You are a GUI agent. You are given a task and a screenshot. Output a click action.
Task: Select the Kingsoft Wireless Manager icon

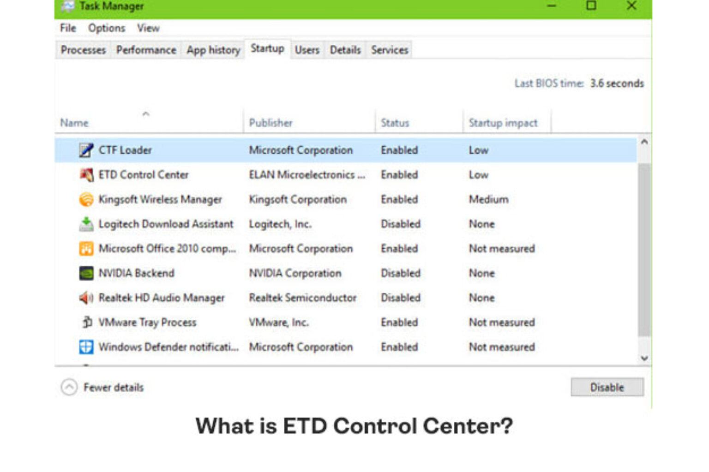(86, 199)
